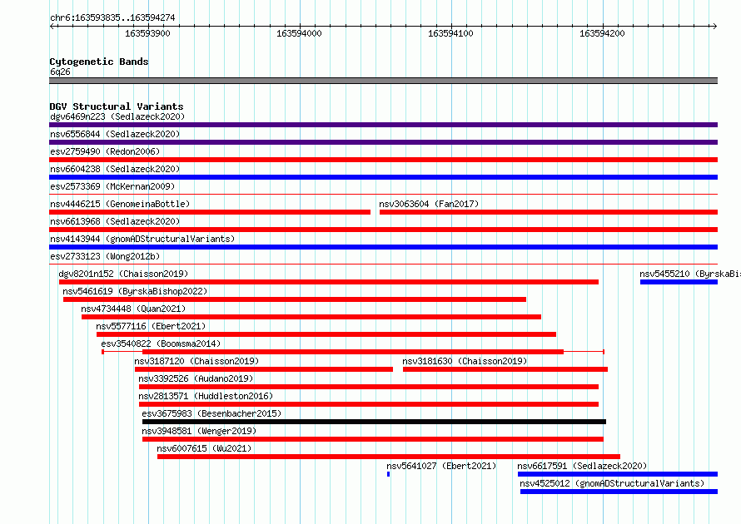Click the blue nsv4525012 variant bar
The height and width of the screenshot is (524, 741).
pos(619,492)
